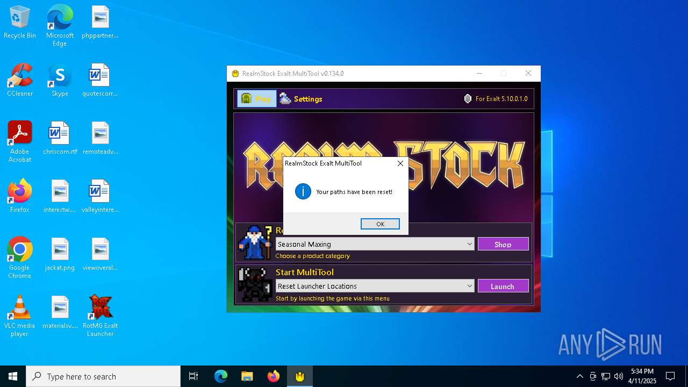This screenshot has height=387, width=688.
Task: Open the Recycle Bin desktop icon
Action: coord(20,23)
